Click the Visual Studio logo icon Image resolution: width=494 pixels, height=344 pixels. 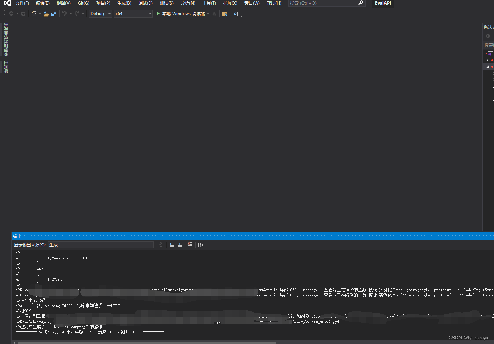pos(7,3)
